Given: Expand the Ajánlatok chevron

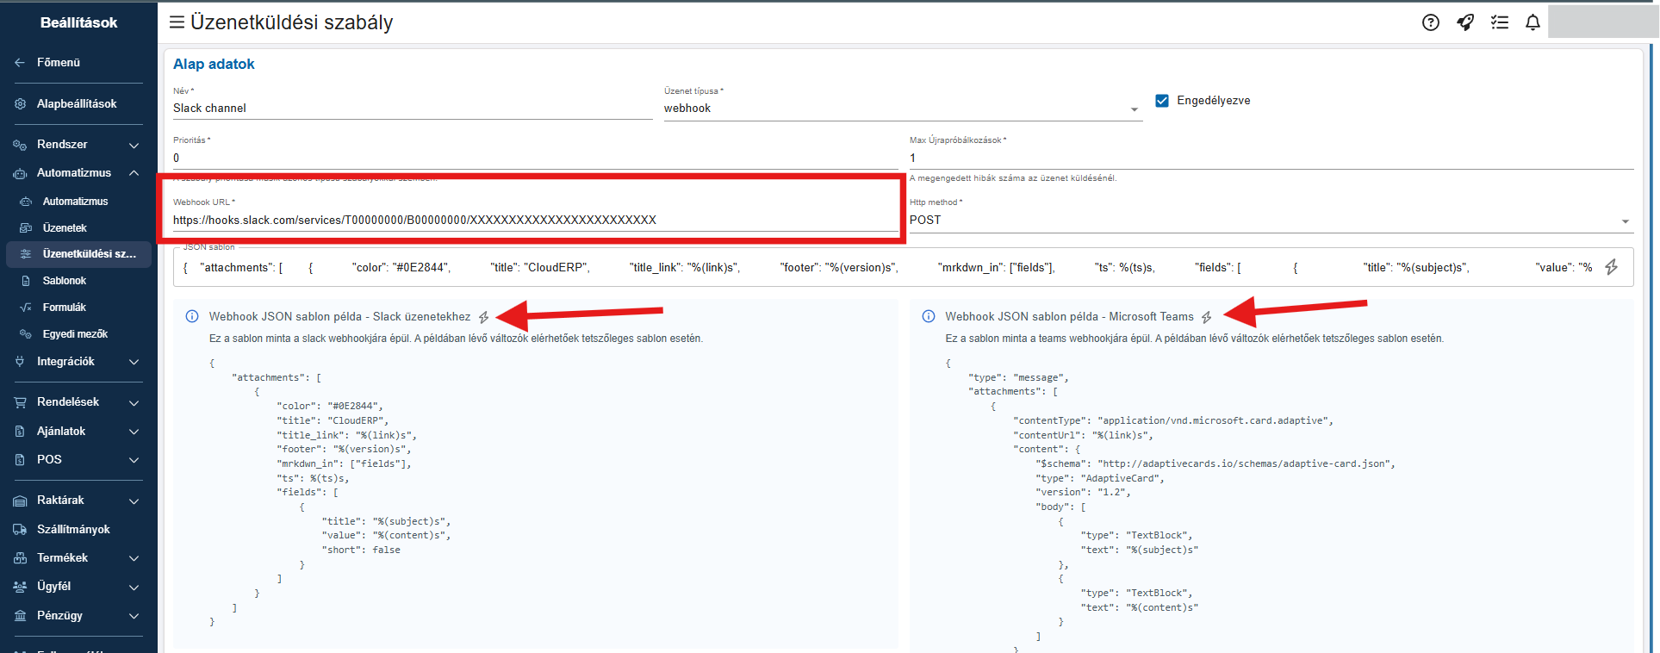Looking at the screenshot, I should (x=134, y=432).
